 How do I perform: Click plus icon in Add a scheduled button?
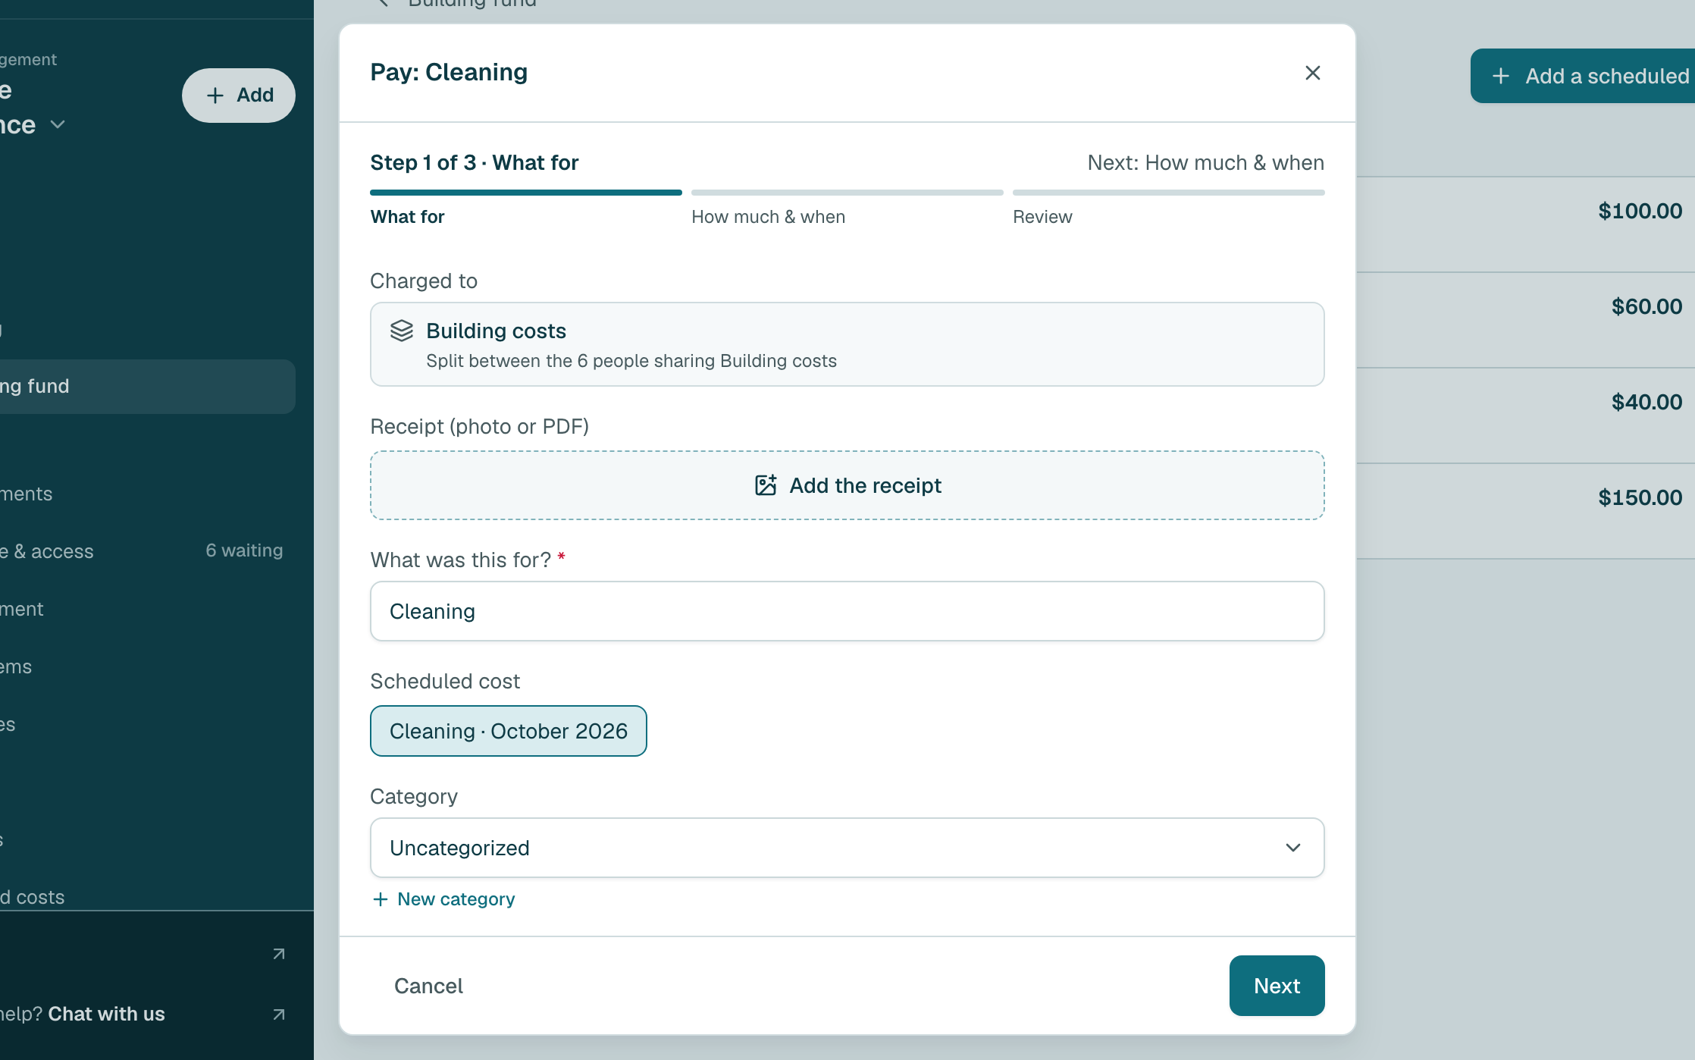1500,76
